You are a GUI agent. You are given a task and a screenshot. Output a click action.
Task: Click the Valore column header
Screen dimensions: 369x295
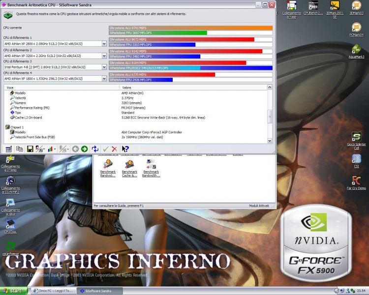point(193,88)
